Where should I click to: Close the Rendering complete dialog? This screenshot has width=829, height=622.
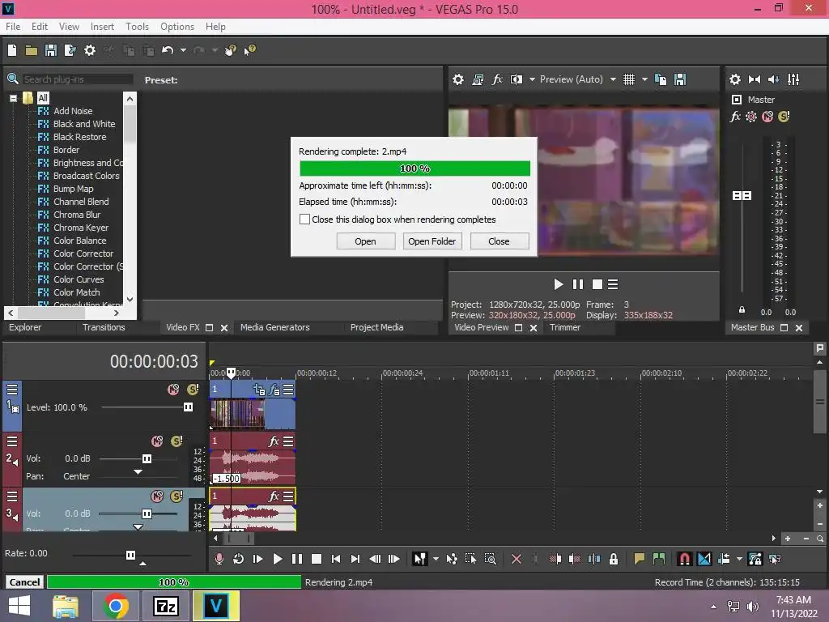499,241
